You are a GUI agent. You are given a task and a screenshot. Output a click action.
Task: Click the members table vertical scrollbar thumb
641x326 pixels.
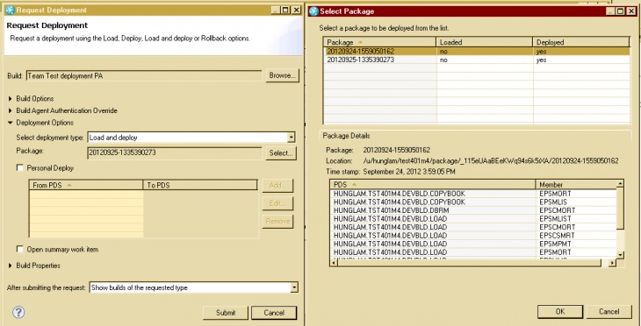pos(620,209)
